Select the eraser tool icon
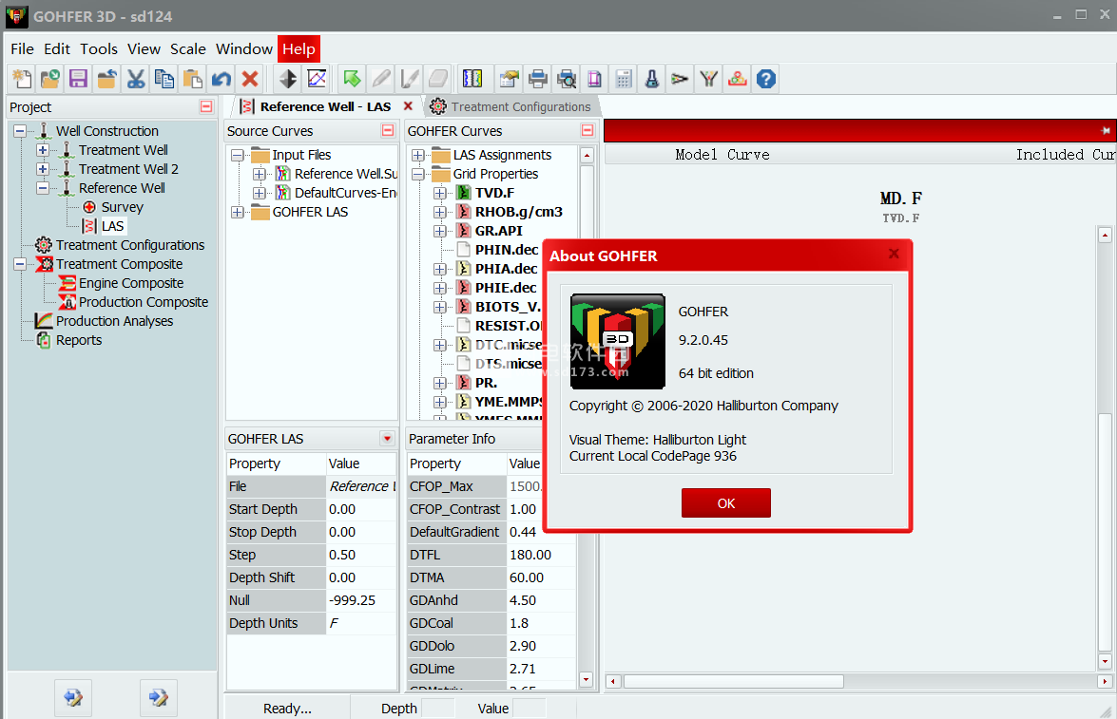 438,79
